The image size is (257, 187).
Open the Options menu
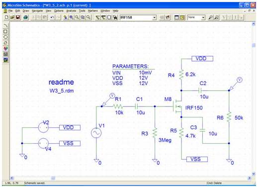(x=59, y=11)
